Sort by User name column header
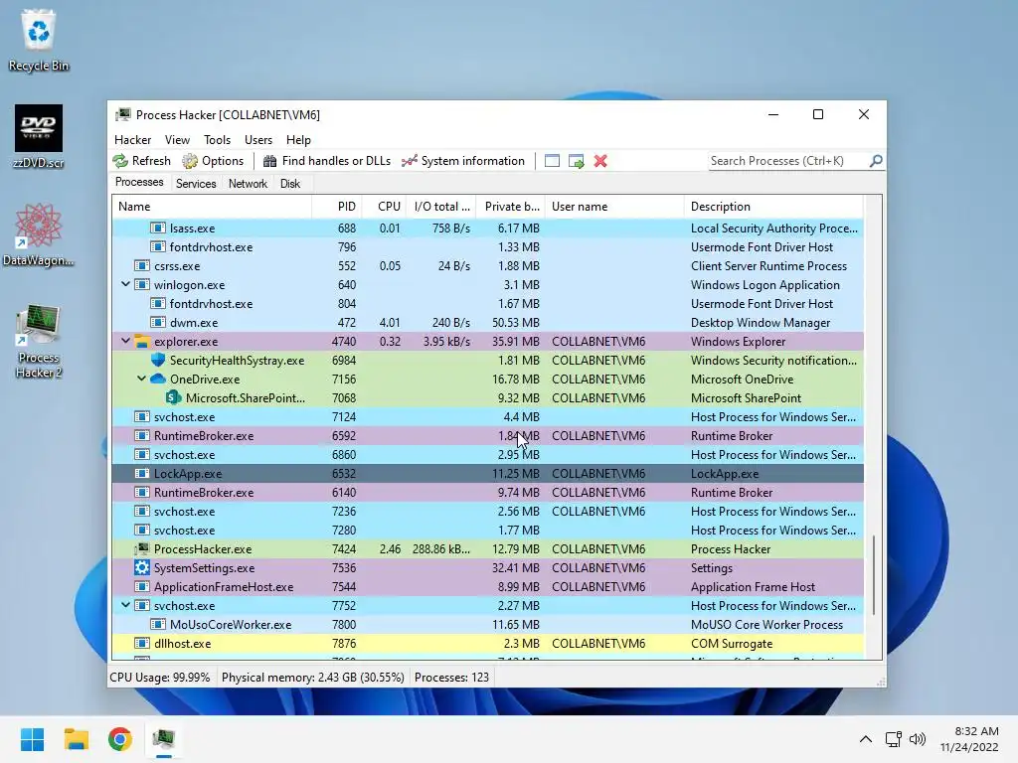1018x763 pixels. point(614,207)
